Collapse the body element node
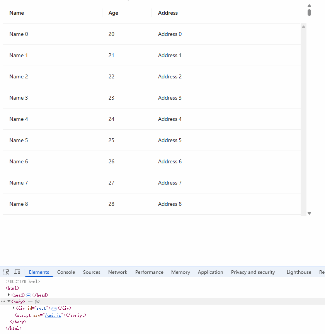325x334 pixels. (9, 301)
